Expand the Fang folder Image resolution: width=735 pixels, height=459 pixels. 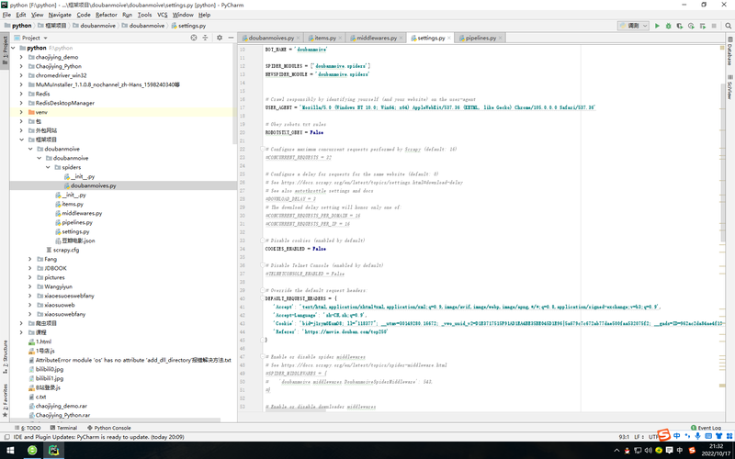coord(30,259)
